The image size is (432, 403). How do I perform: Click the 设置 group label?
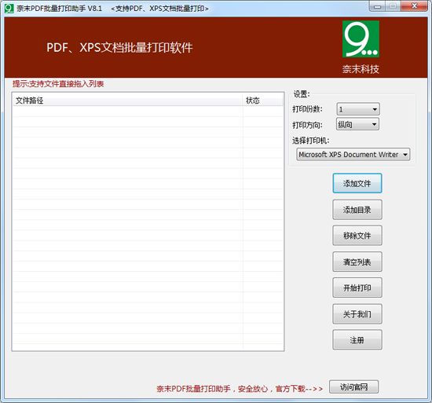[x=302, y=94]
